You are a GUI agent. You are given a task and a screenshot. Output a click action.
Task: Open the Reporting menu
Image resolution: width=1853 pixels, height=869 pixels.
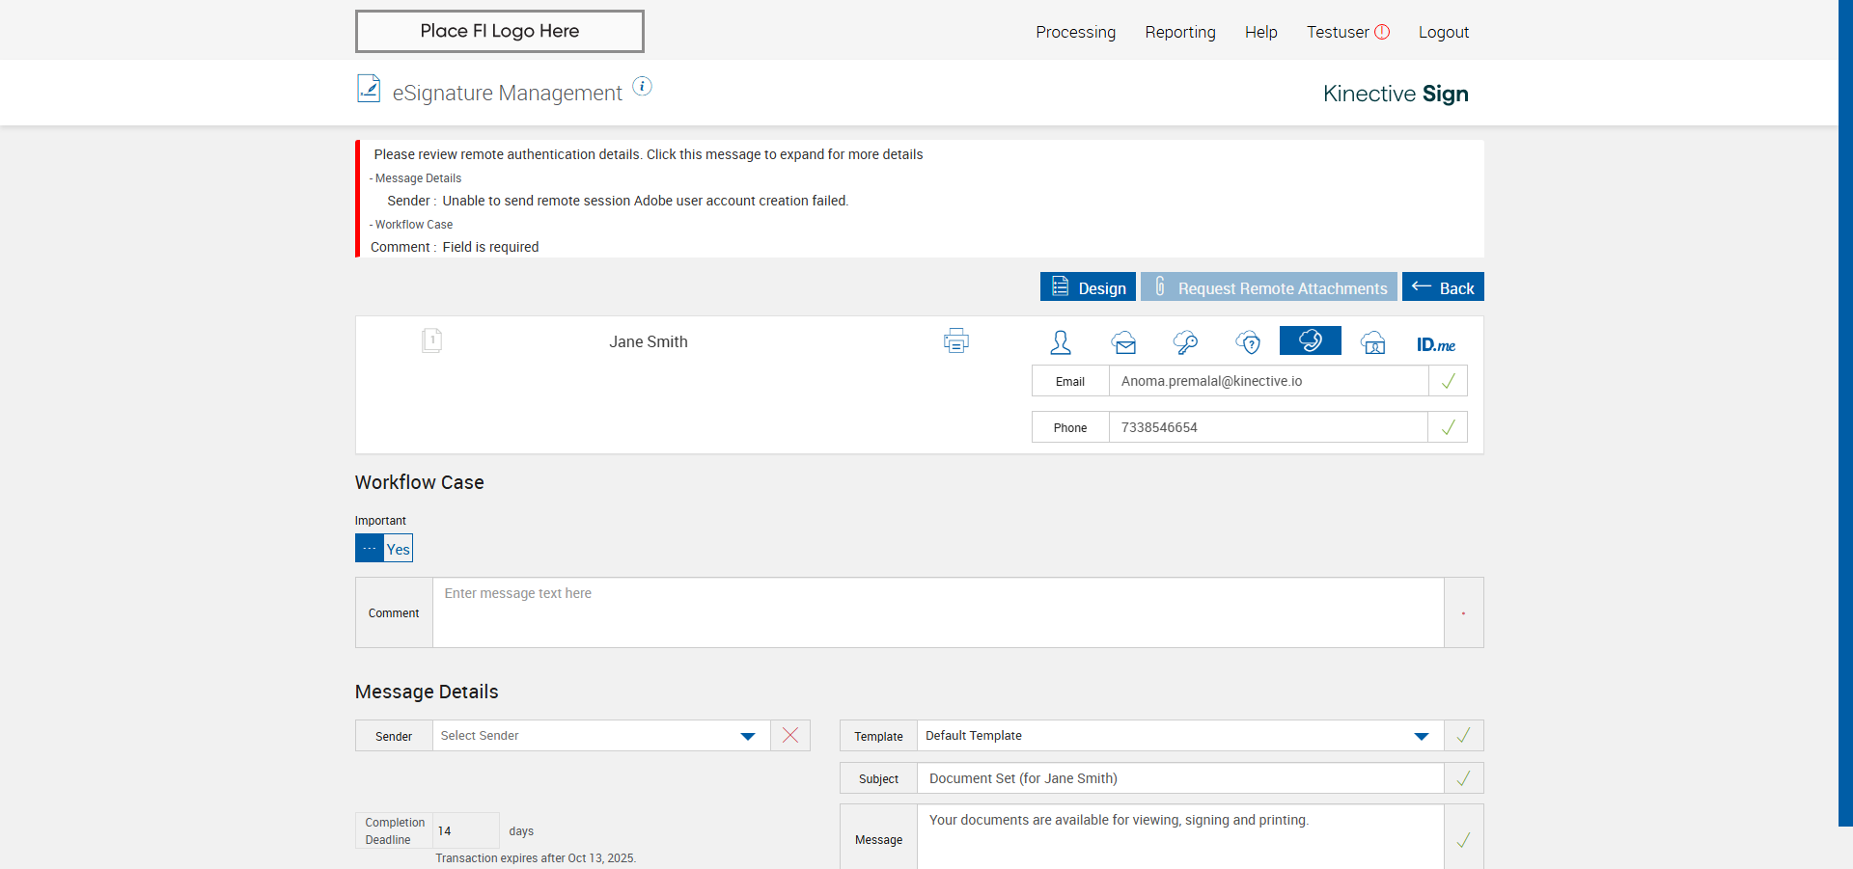tap(1179, 32)
